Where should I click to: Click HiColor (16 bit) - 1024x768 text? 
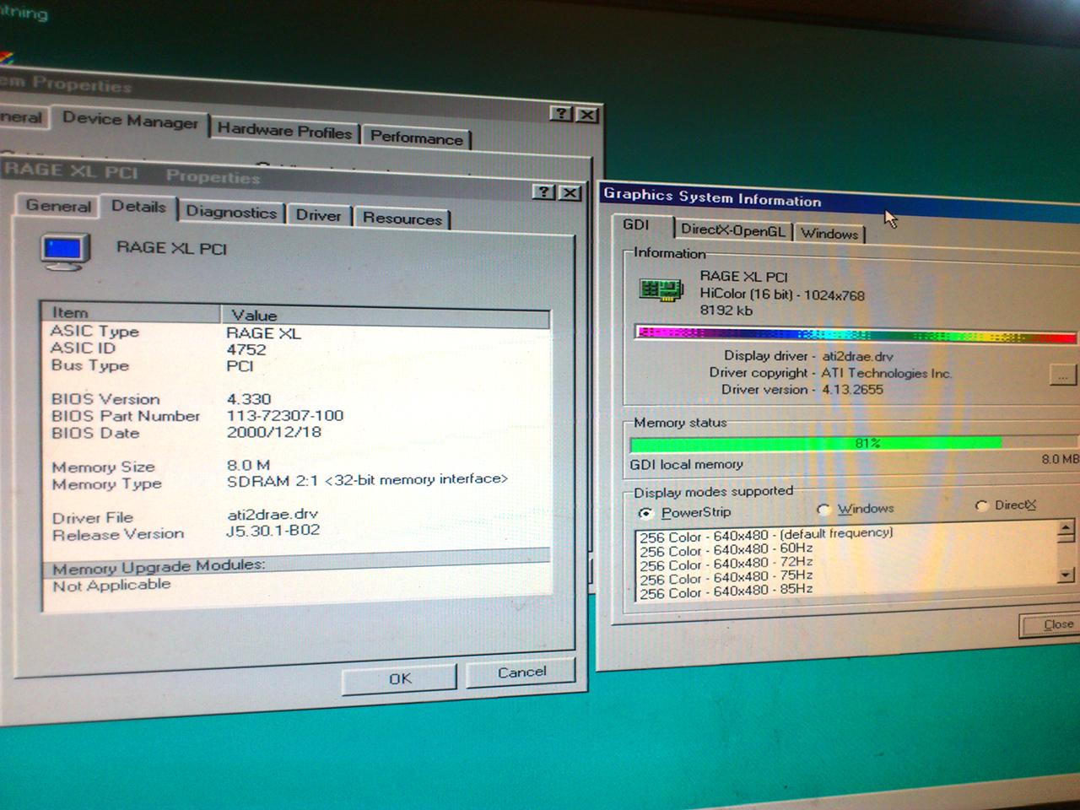tap(782, 294)
